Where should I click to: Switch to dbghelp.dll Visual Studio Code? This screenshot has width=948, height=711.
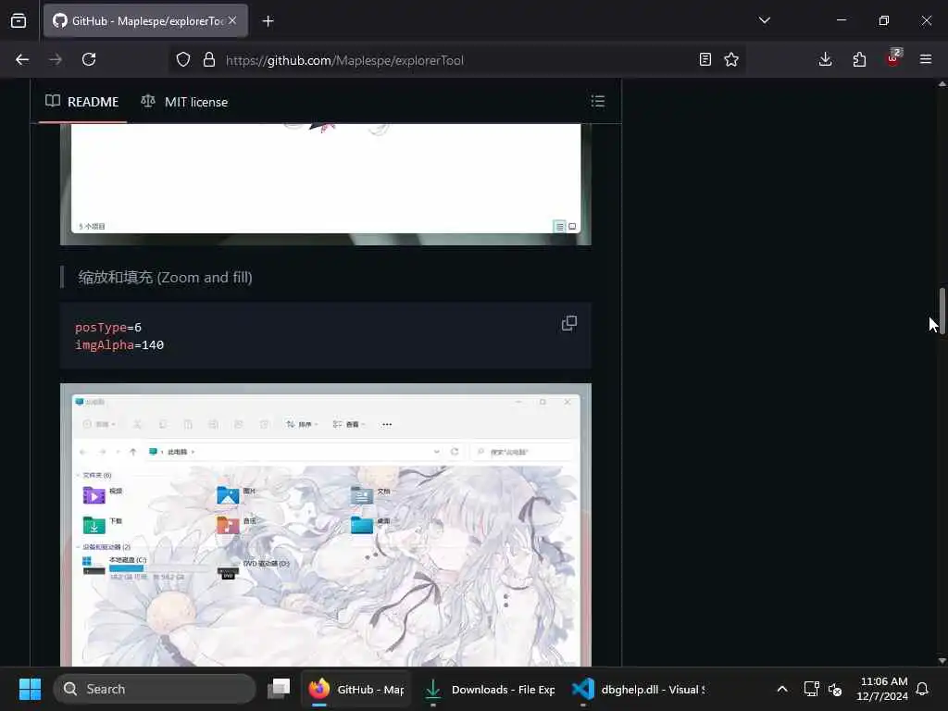point(639,689)
